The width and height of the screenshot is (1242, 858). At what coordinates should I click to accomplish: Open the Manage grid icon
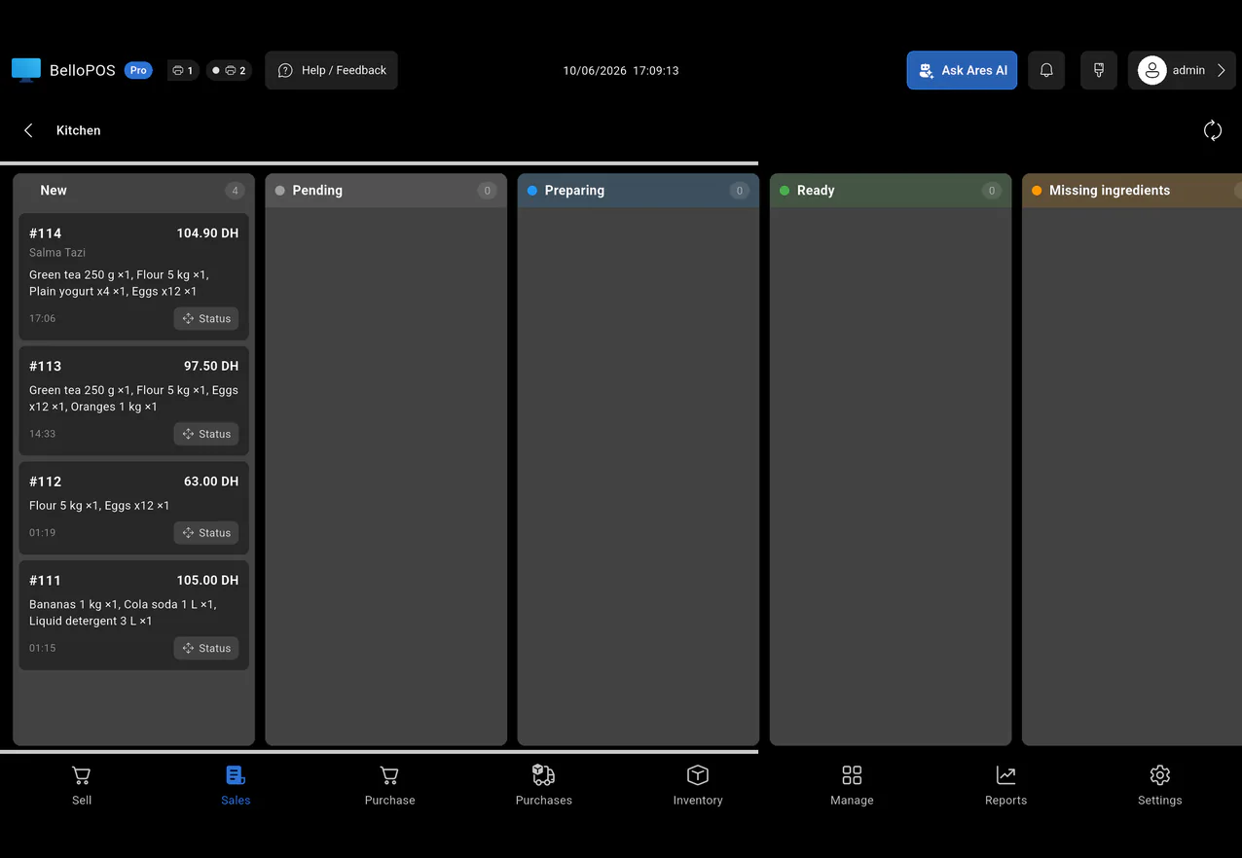point(852,775)
